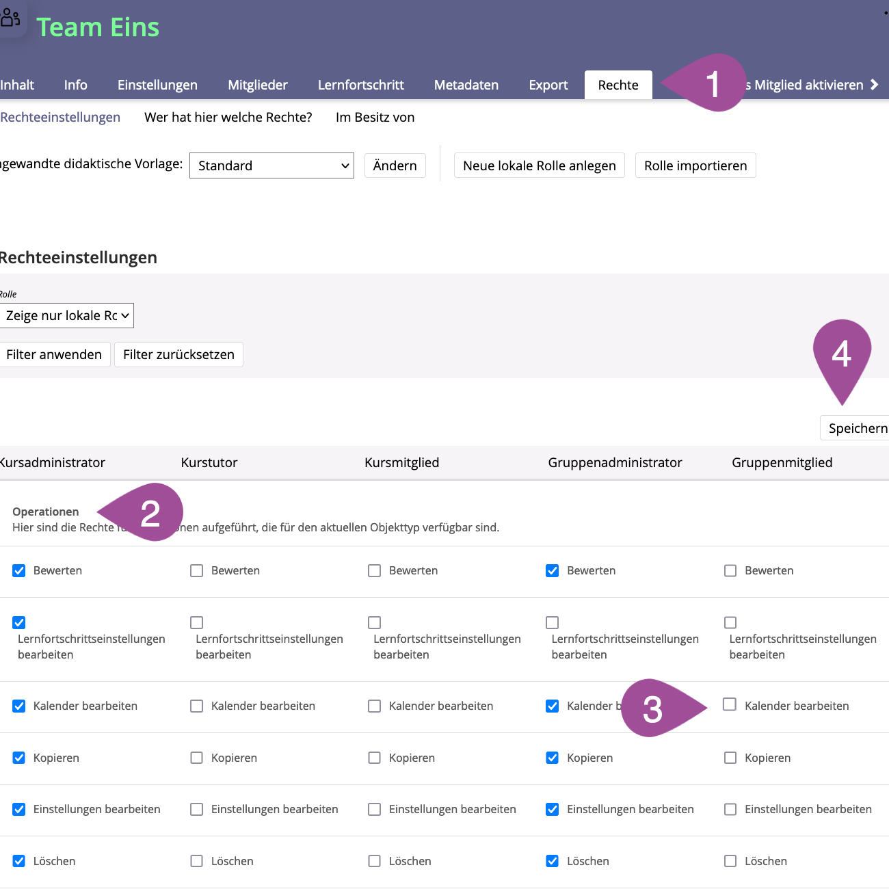Uncheck Löschen for Gruppenadministrator
This screenshot has height=889, width=889.
[553, 861]
